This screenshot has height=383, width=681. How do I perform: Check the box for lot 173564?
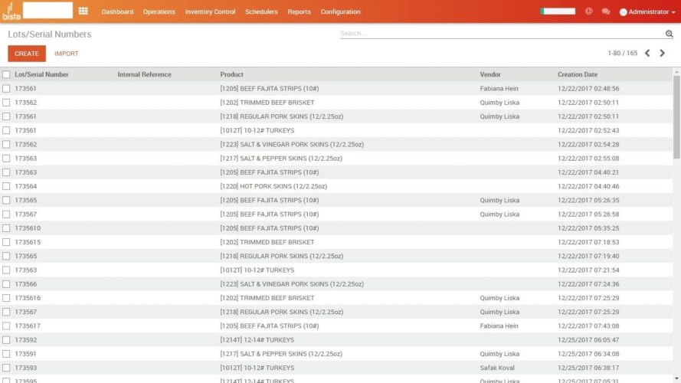6,186
